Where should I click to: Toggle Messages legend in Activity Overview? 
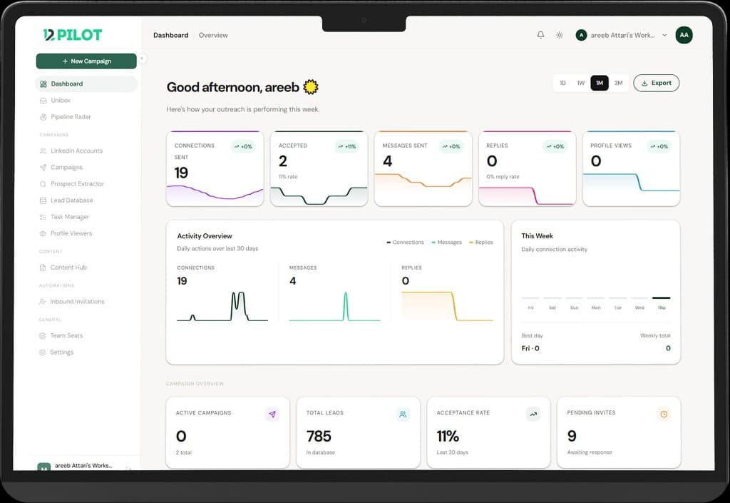(446, 242)
